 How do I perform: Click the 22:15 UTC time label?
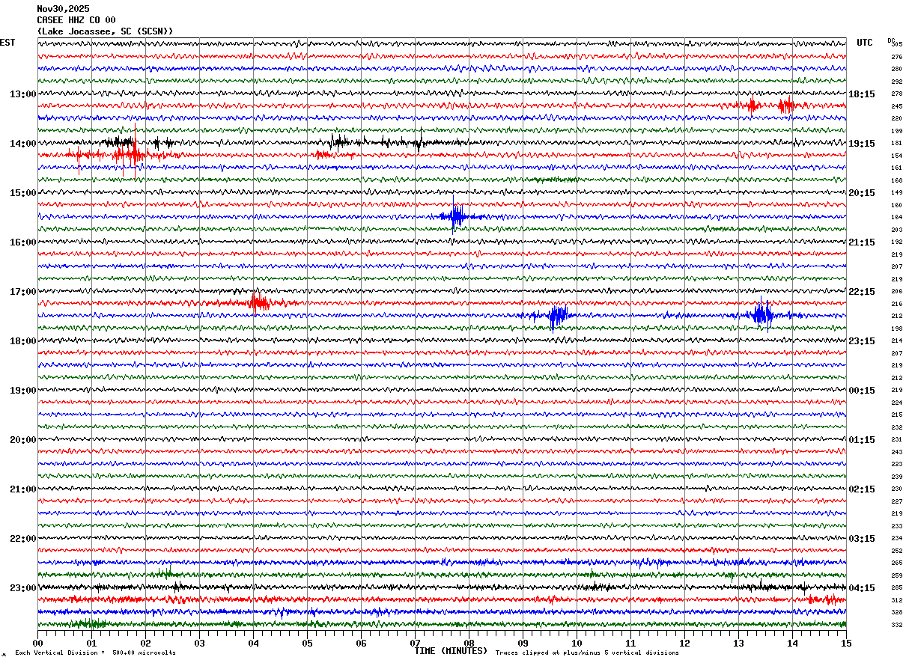click(861, 292)
